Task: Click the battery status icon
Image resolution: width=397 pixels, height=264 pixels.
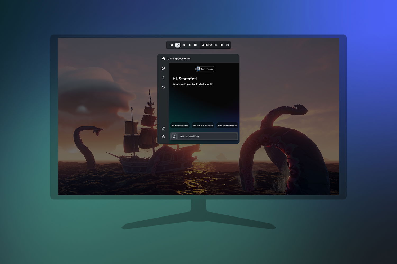Action: tap(216, 45)
